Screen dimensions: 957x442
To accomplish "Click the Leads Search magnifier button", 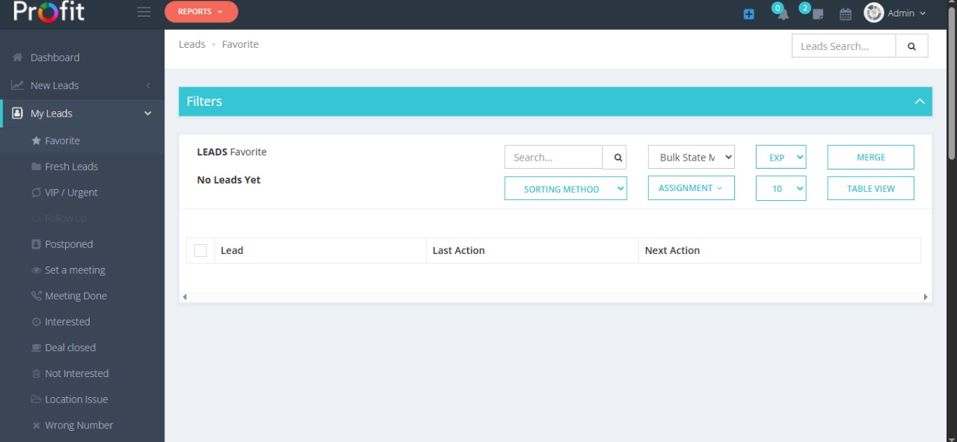I will point(911,46).
